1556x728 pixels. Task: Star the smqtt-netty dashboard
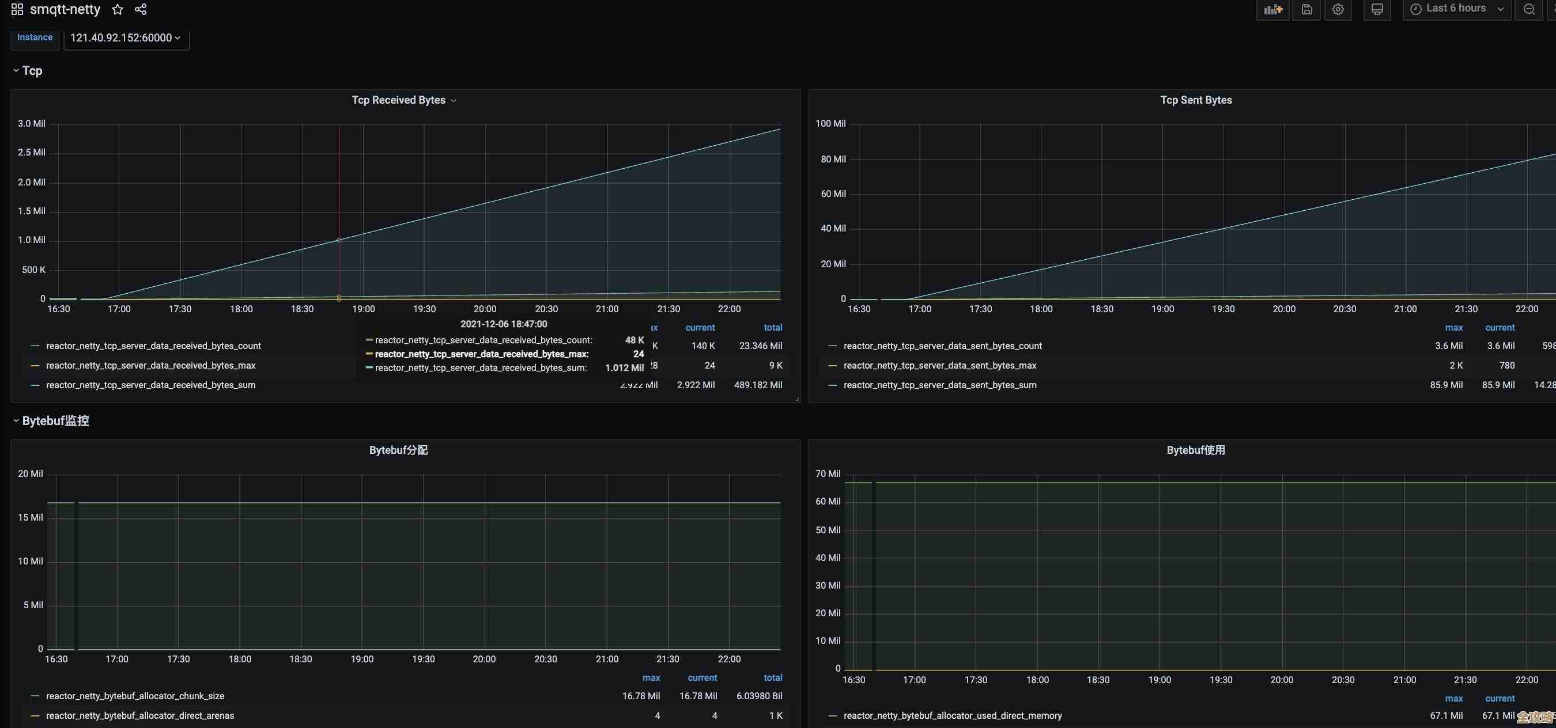(118, 9)
